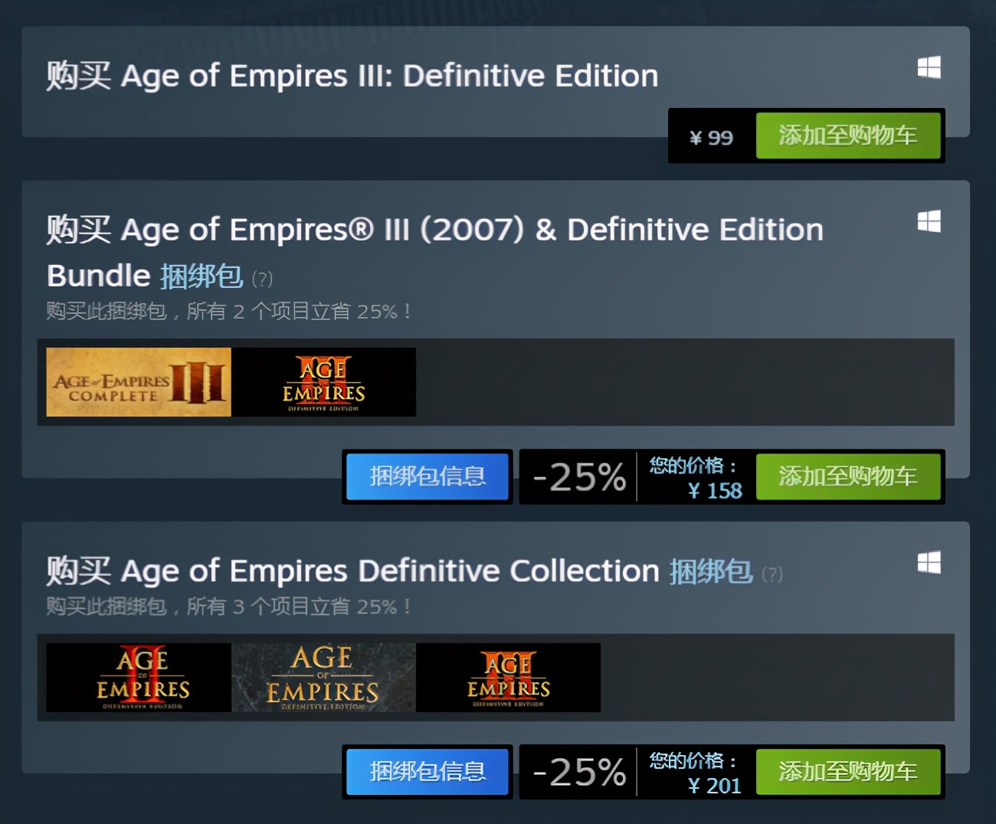Open Age of Empires Definitive Edition stone thumbnail
This screenshot has width=996, height=824.
324,678
